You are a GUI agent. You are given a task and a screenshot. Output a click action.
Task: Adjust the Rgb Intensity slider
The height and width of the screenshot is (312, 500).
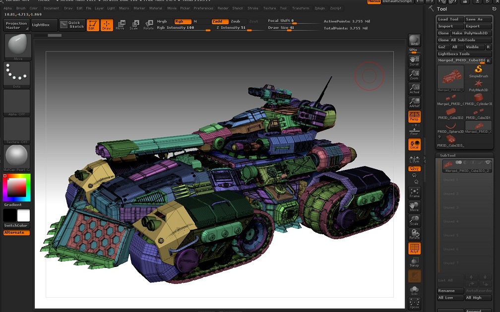(x=184, y=28)
